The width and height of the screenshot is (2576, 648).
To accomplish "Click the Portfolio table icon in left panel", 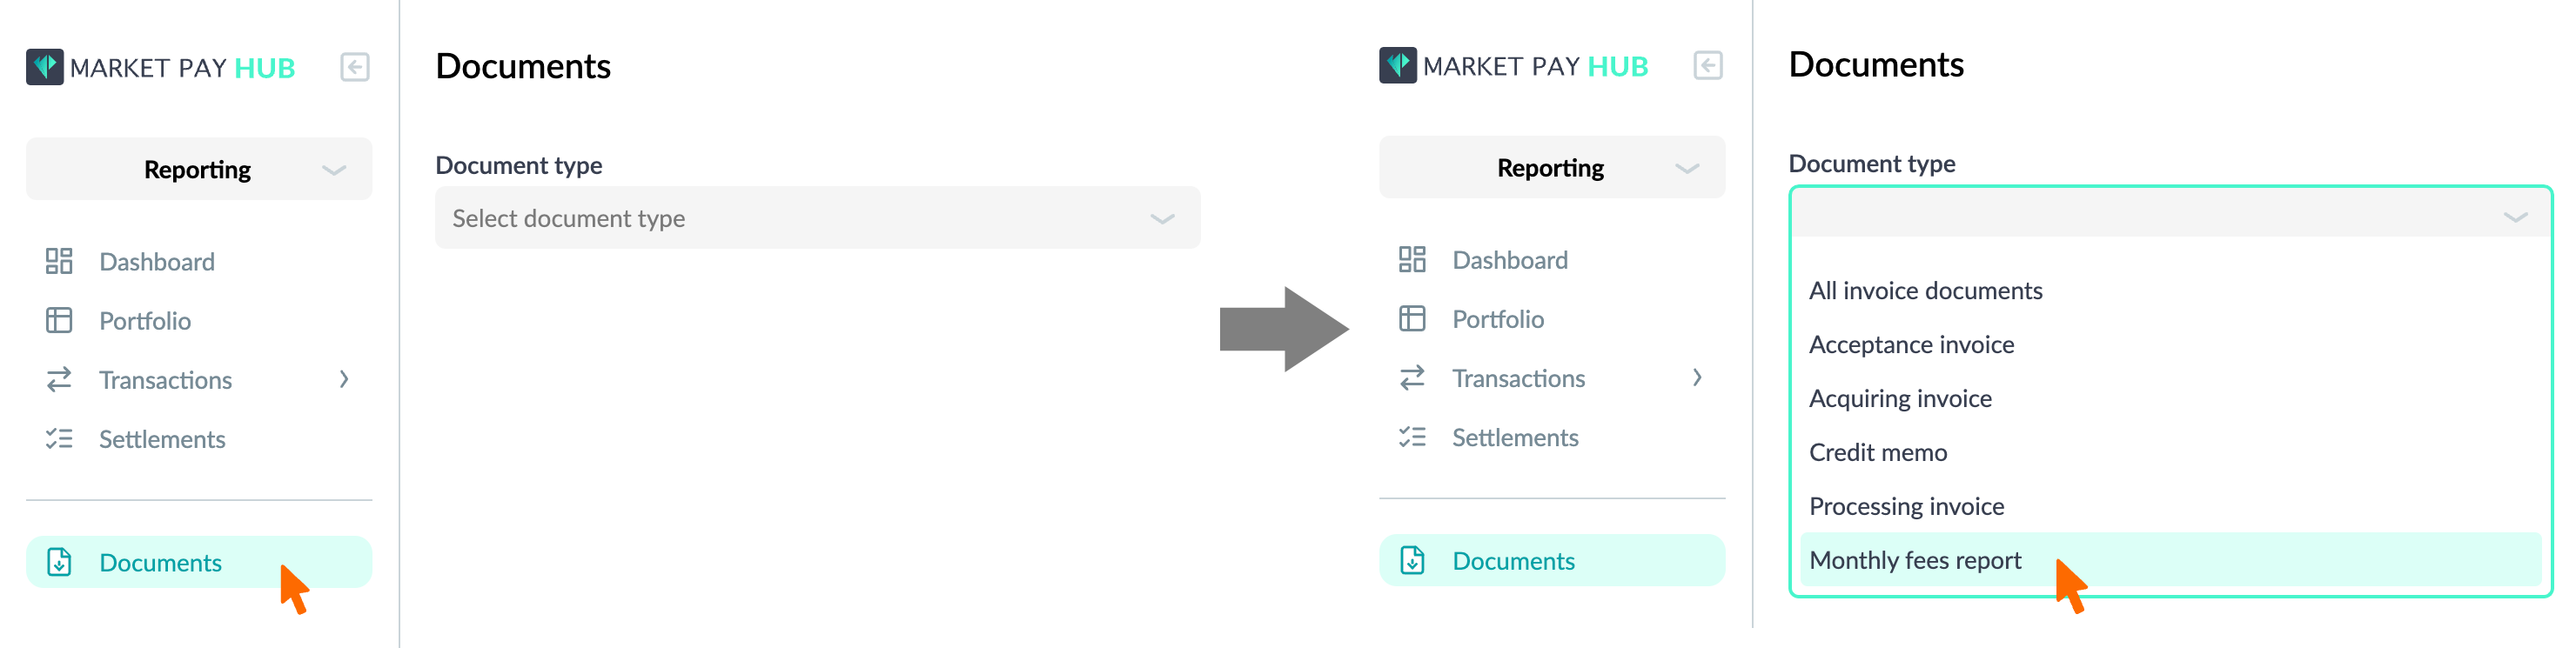I will point(59,320).
